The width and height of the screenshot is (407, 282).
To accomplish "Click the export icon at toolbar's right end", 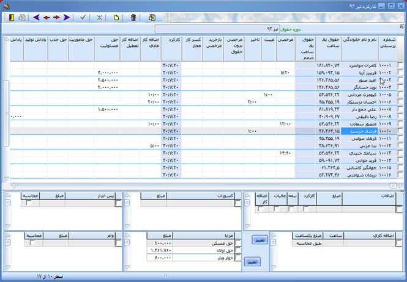I will (152, 18).
